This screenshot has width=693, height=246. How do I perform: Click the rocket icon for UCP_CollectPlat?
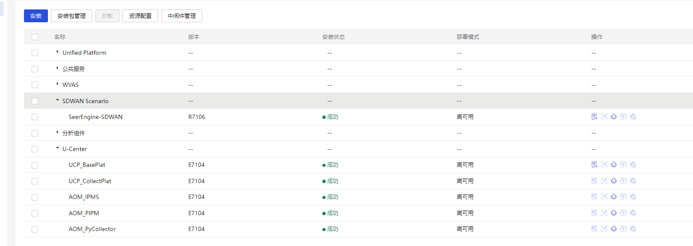[x=614, y=181]
